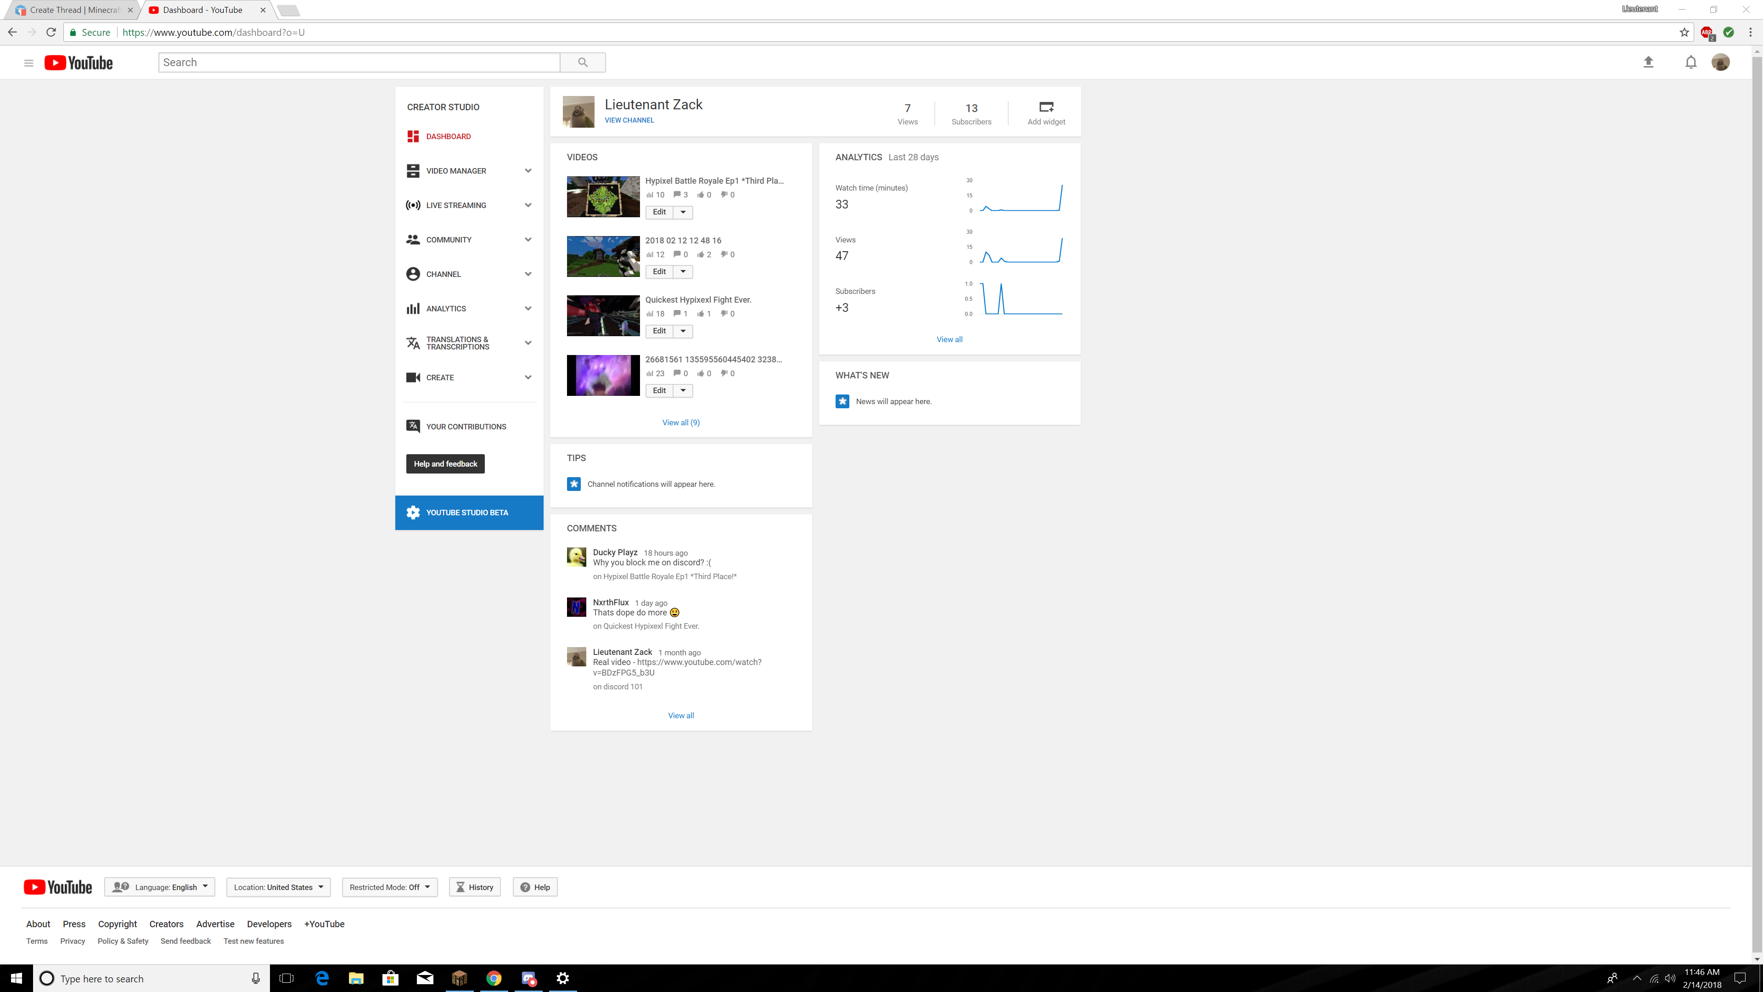Bookmark the page with the star icon
This screenshot has height=992, width=1763.
pos(1684,32)
